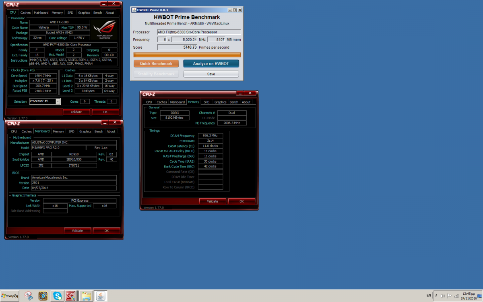Select the Southbridge value SB910/950

74,159
